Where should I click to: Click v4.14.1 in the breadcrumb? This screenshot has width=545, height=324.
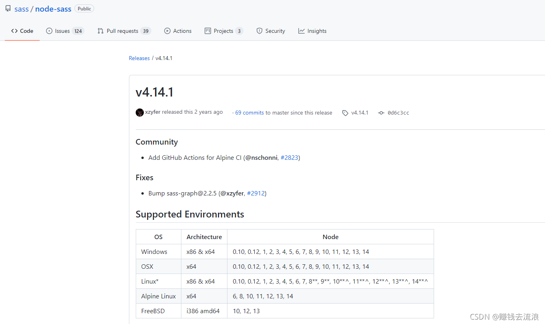[x=164, y=58]
